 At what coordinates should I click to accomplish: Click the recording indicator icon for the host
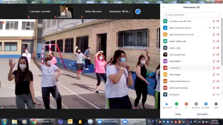coord(210,28)
